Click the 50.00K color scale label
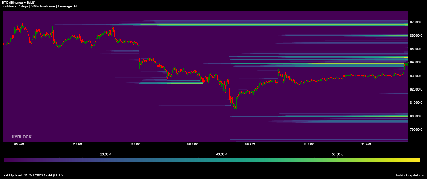The image size is (427, 179). tap(337, 154)
